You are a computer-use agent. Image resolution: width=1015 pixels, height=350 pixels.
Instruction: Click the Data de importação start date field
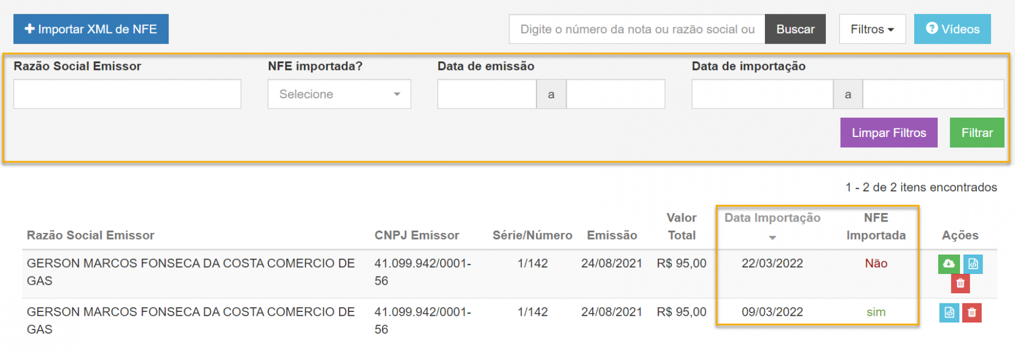[762, 94]
